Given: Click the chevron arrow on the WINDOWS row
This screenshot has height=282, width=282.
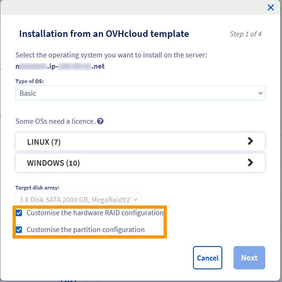Looking at the screenshot, I should (x=250, y=162).
